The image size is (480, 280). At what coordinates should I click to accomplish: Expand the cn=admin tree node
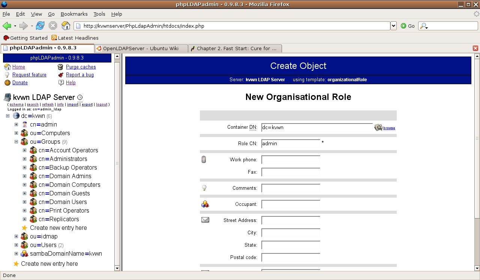16,124
